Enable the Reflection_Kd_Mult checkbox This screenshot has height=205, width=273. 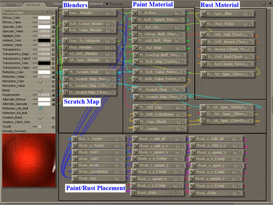click(x=41, y=113)
